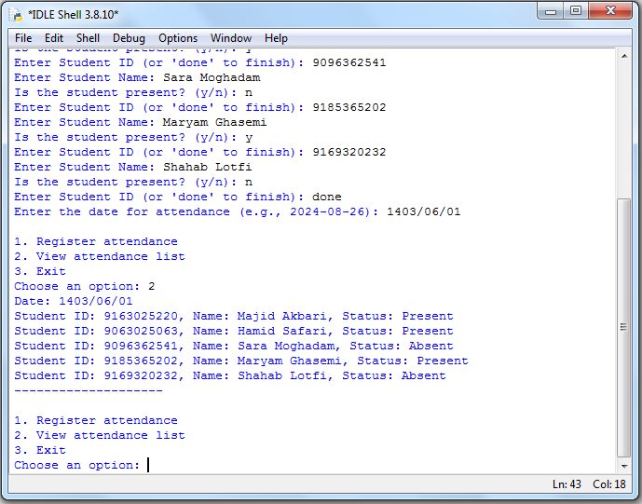The width and height of the screenshot is (642, 504).
Task: Open the Debug menu
Action: point(130,38)
